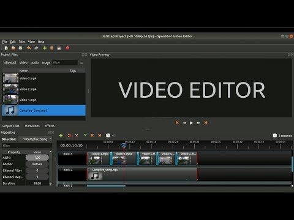Click the green Import Files plus icon
Image resolution: width=294 pixels, height=220 pixels.
point(45,48)
